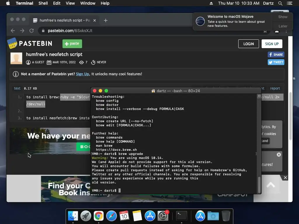The height and width of the screenshot is (224, 299).
Task: Click the lock icon in address bar
Action: click(43, 31)
